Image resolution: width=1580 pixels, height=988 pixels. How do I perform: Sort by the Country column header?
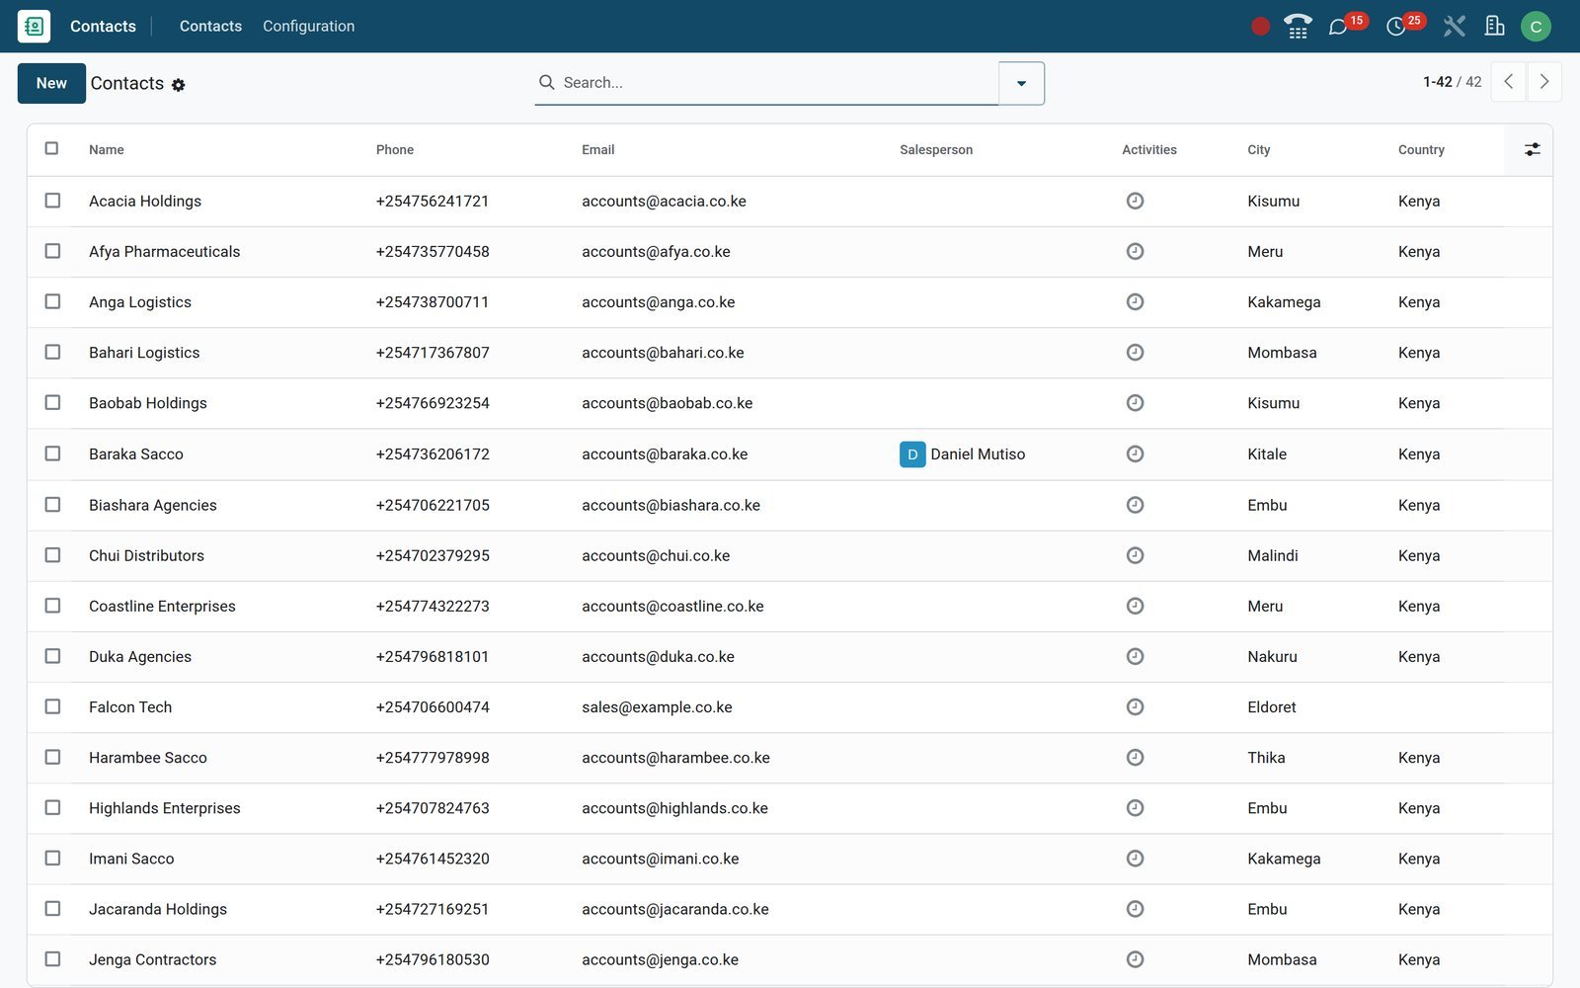coord(1421,149)
